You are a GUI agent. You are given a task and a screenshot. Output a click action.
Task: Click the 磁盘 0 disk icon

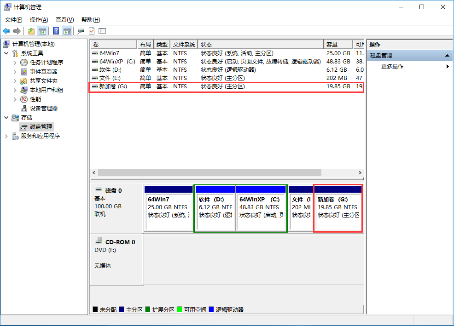coord(99,188)
